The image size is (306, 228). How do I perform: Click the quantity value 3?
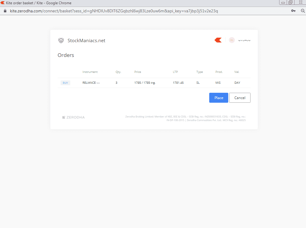pos(116,83)
